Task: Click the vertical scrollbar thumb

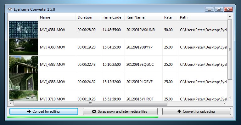Action: click(230, 49)
